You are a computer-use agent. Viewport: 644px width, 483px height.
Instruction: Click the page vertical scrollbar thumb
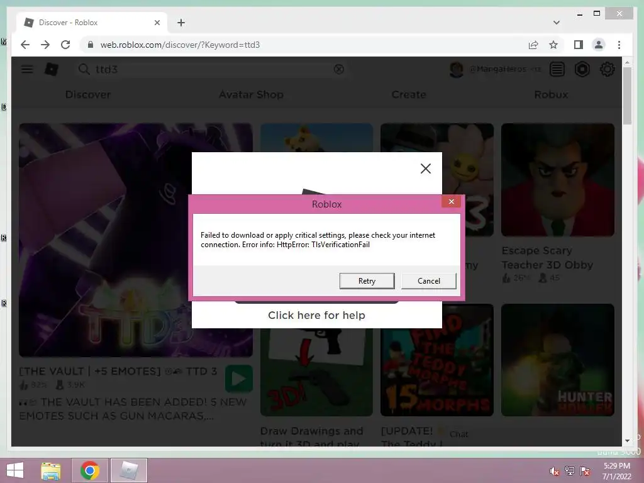coord(627,96)
